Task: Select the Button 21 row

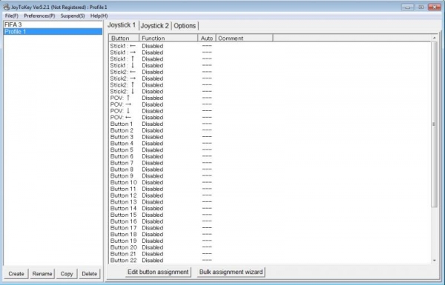Action: (270, 255)
